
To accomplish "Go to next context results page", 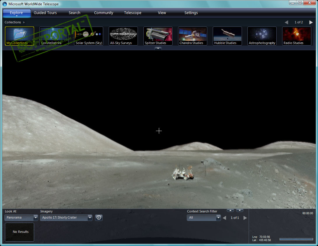I will pos(245,218).
